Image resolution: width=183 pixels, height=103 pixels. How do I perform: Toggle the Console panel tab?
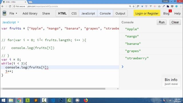coord(105,13)
